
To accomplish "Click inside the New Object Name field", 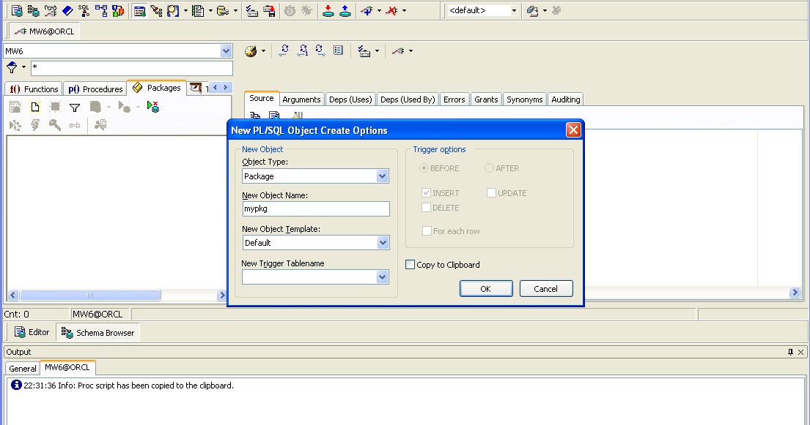I will point(315,208).
